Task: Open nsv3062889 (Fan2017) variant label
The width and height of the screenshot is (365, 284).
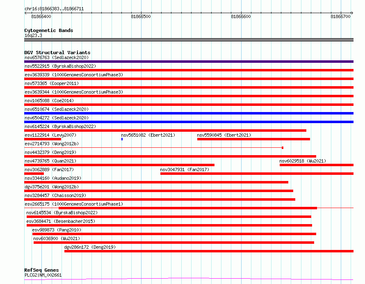Action: pyautogui.click(x=49, y=169)
